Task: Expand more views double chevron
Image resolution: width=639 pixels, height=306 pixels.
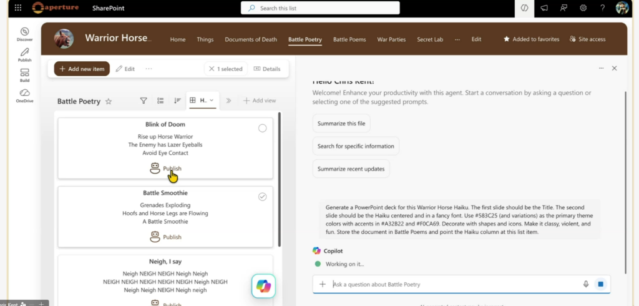Action: click(x=228, y=101)
